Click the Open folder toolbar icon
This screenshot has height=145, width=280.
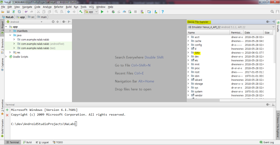click(3, 12)
